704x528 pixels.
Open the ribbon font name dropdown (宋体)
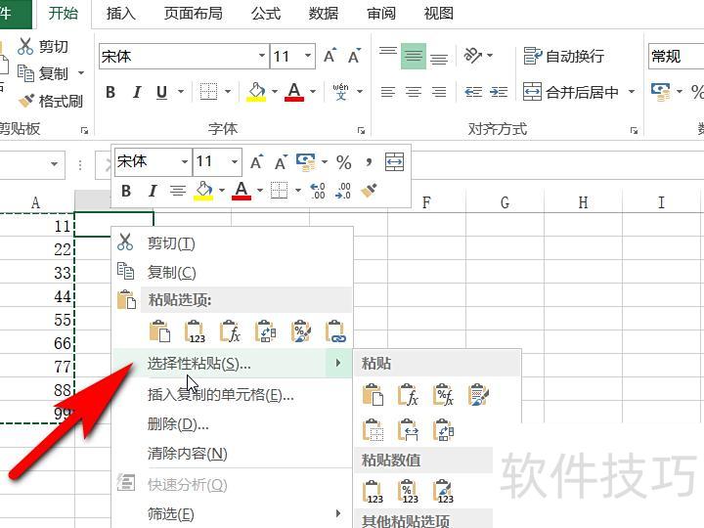[262, 56]
